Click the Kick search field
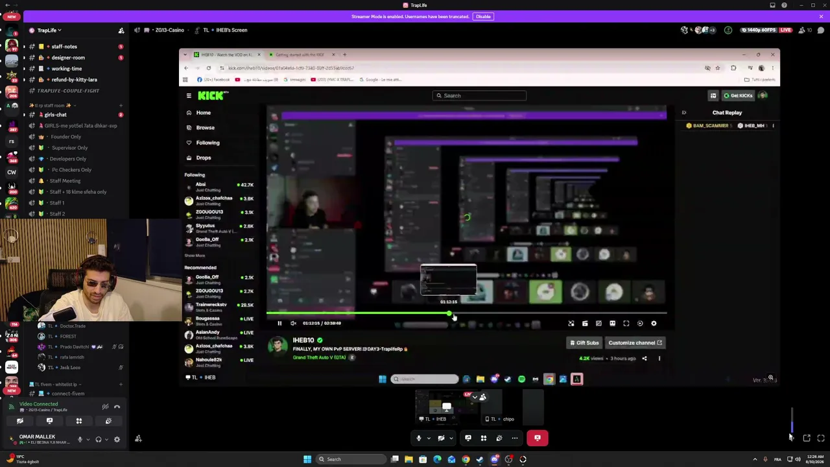 (x=479, y=96)
